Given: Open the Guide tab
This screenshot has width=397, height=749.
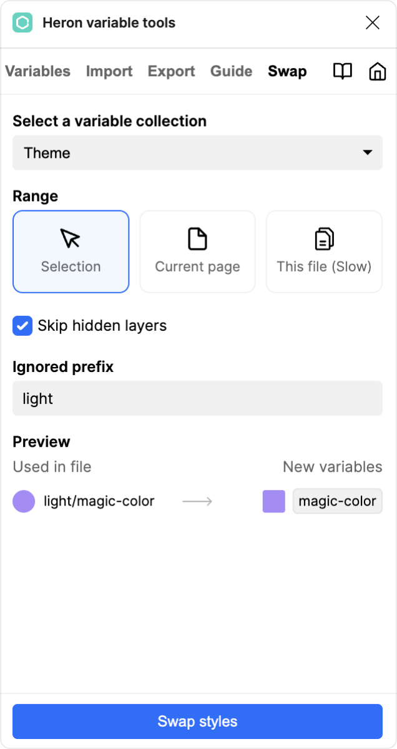Looking at the screenshot, I should [232, 72].
